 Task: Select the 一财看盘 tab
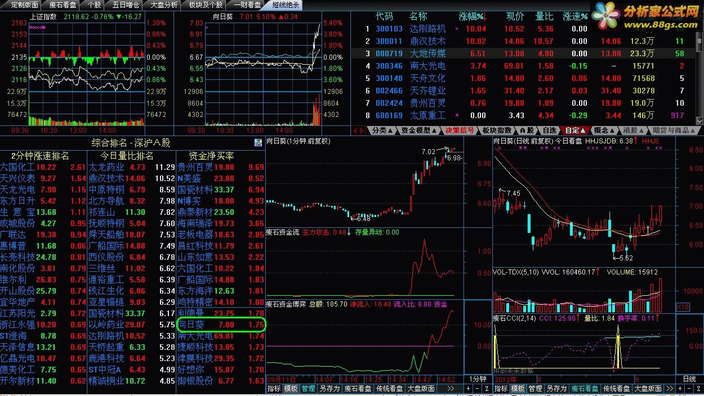tap(247, 4)
